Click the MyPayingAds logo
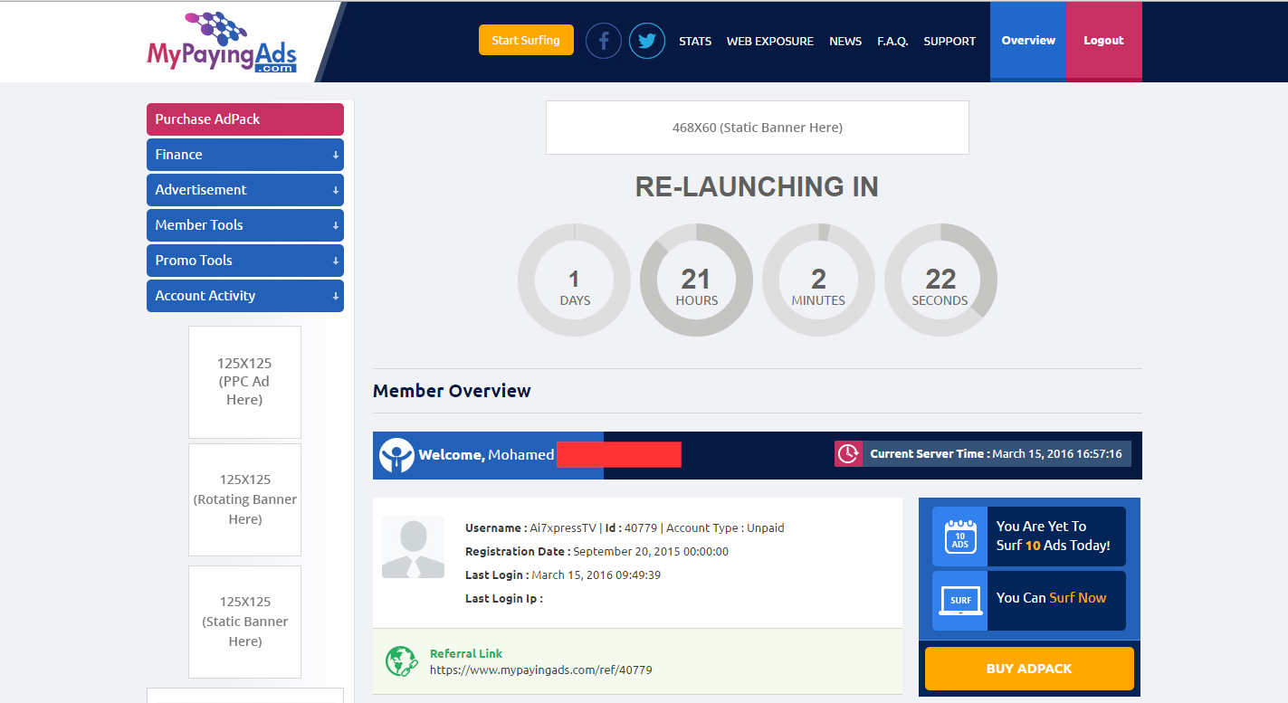Screen dimensions: 1288x703 tap(222, 43)
